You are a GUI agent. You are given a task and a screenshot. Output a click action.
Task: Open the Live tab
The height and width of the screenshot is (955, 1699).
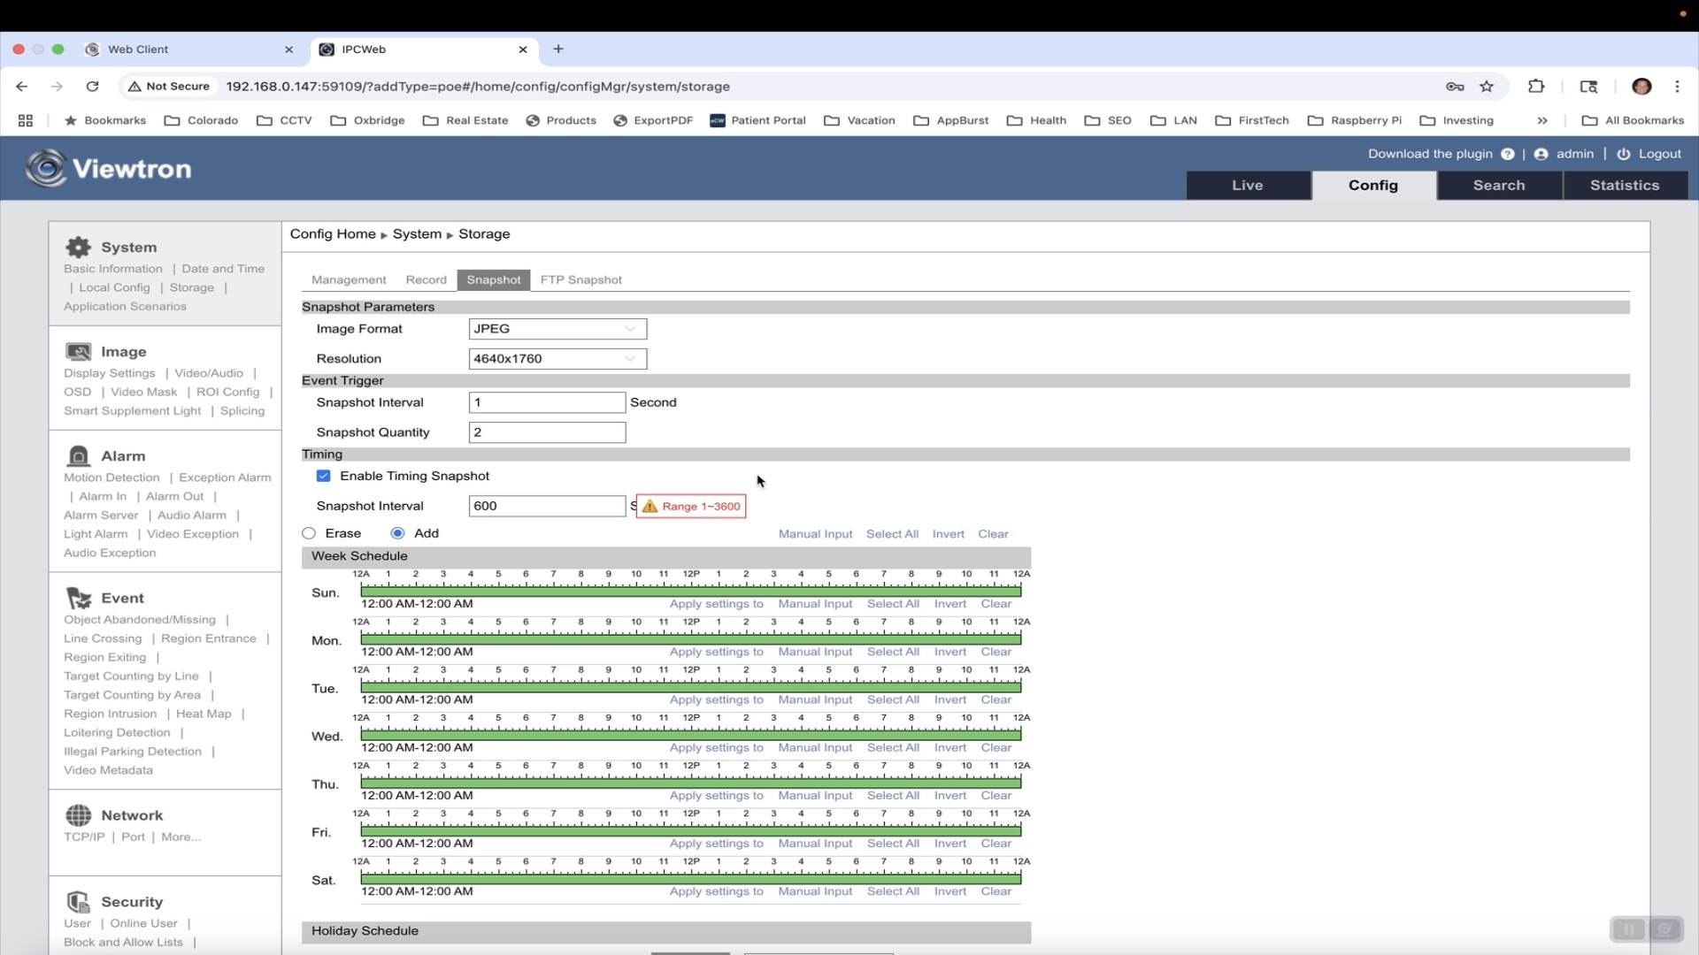[1248, 185]
